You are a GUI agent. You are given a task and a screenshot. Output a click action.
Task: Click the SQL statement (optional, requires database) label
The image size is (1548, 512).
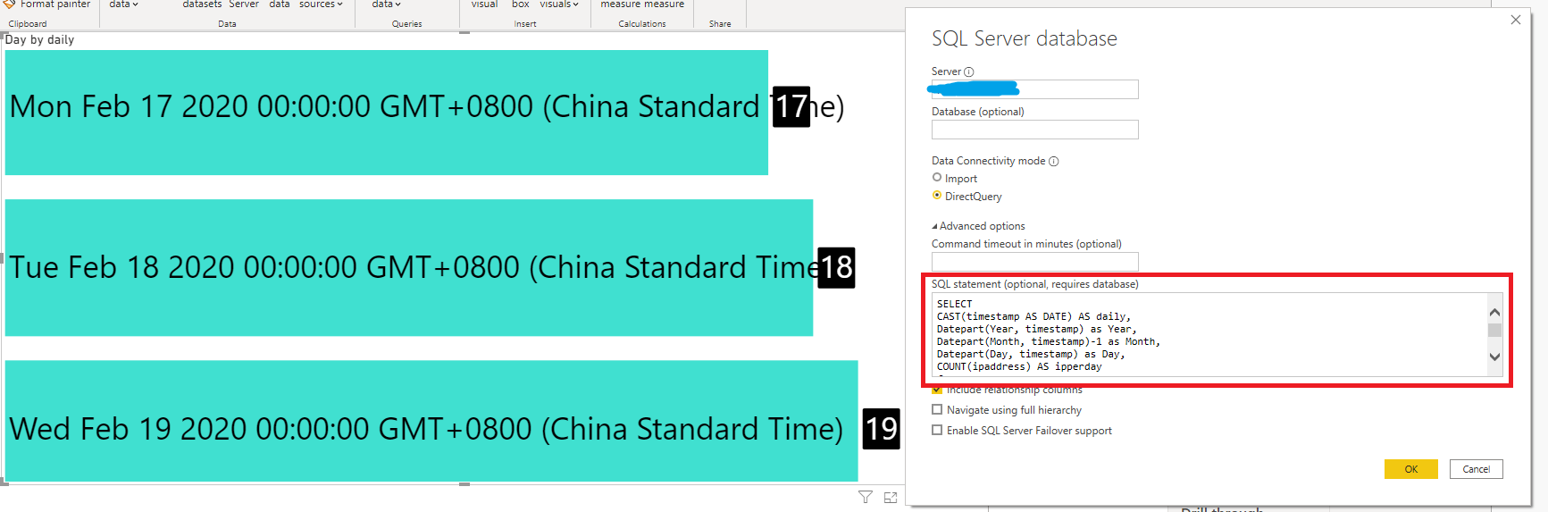click(x=1034, y=284)
